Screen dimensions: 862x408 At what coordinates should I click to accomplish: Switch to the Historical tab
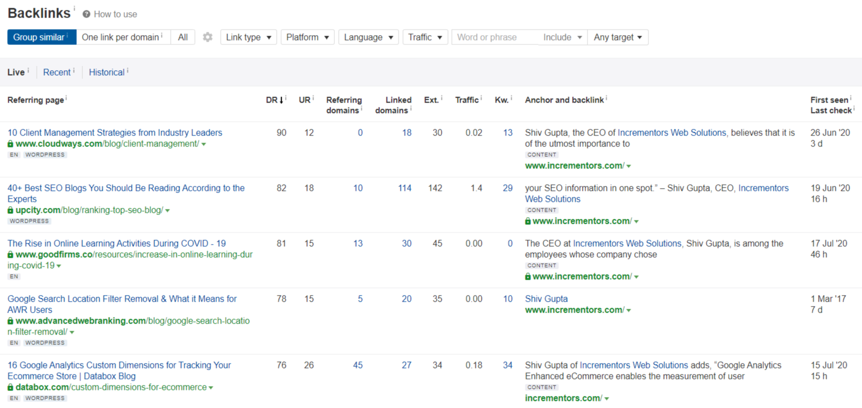[107, 72]
